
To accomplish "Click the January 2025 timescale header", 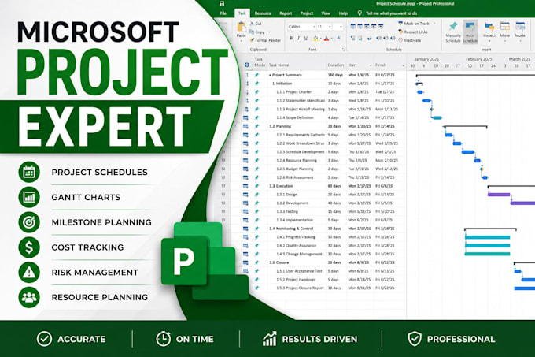I will point(426,59).
